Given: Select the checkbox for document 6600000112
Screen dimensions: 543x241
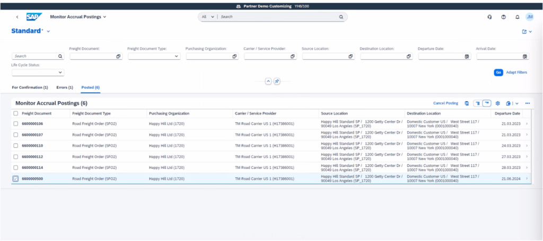Looking at the screenshot, I should pos(15,157).
